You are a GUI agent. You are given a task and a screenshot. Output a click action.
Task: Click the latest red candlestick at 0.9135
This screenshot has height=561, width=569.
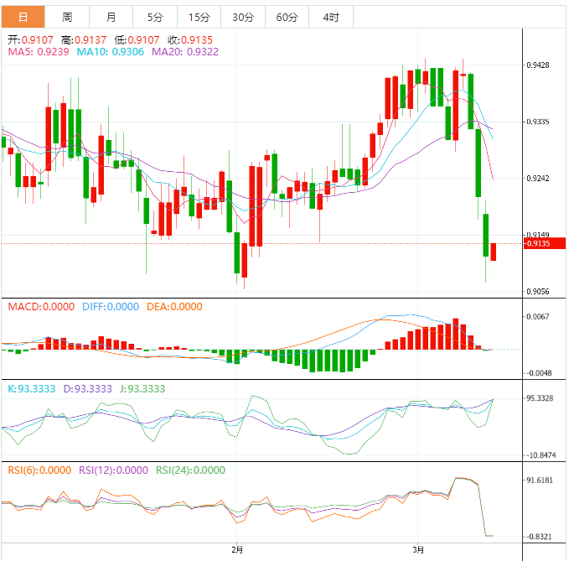click(493, 252)
